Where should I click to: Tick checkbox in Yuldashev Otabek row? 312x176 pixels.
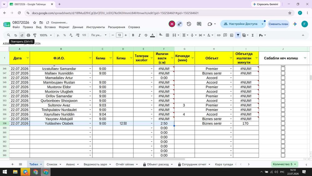pos(283,123)
